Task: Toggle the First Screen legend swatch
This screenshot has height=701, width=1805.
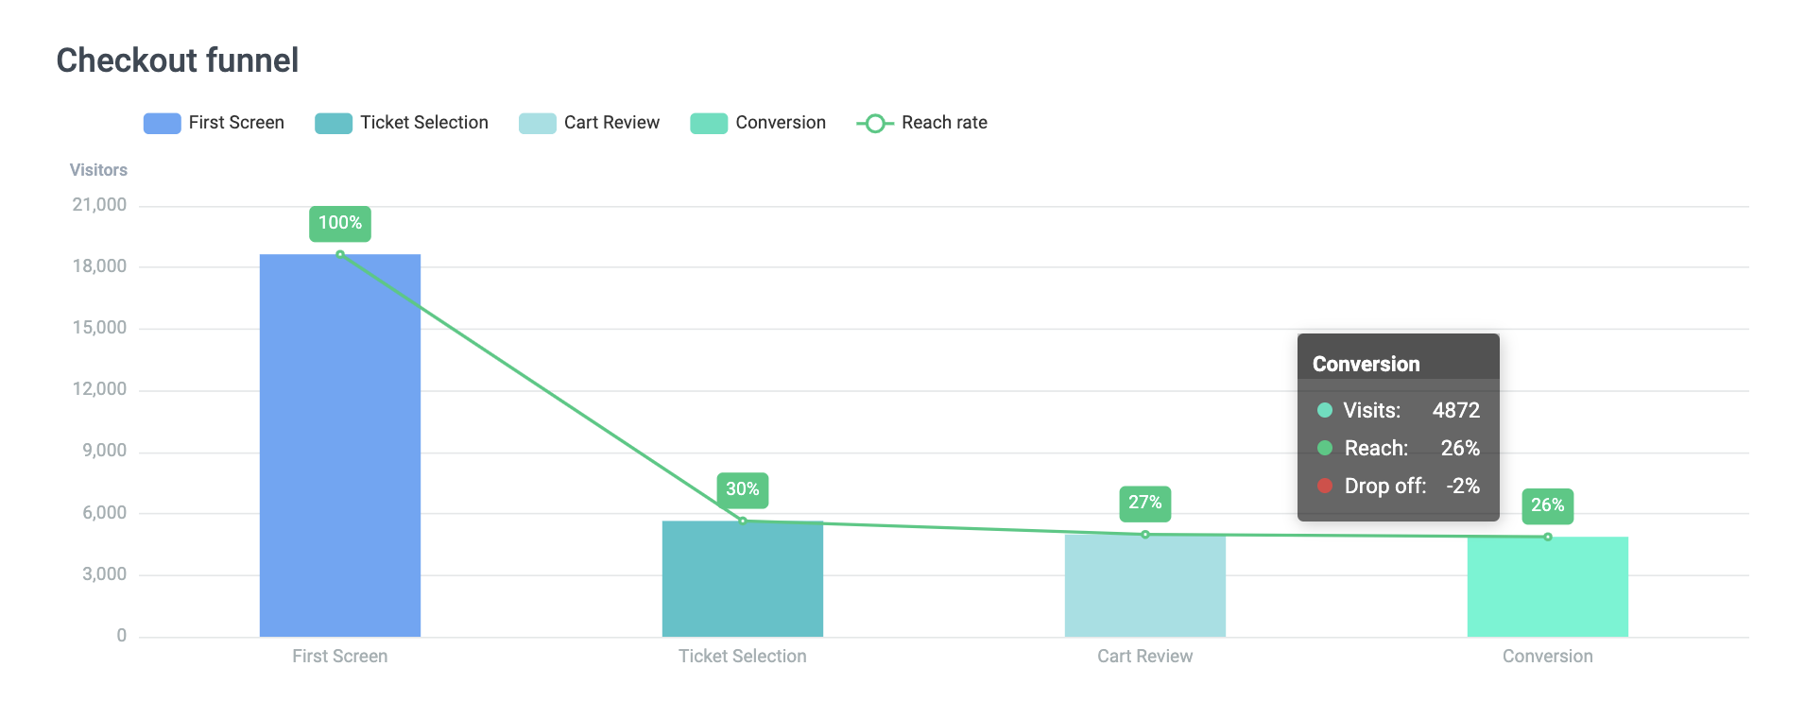Action: pyautogui.click(x=162, y=124)
